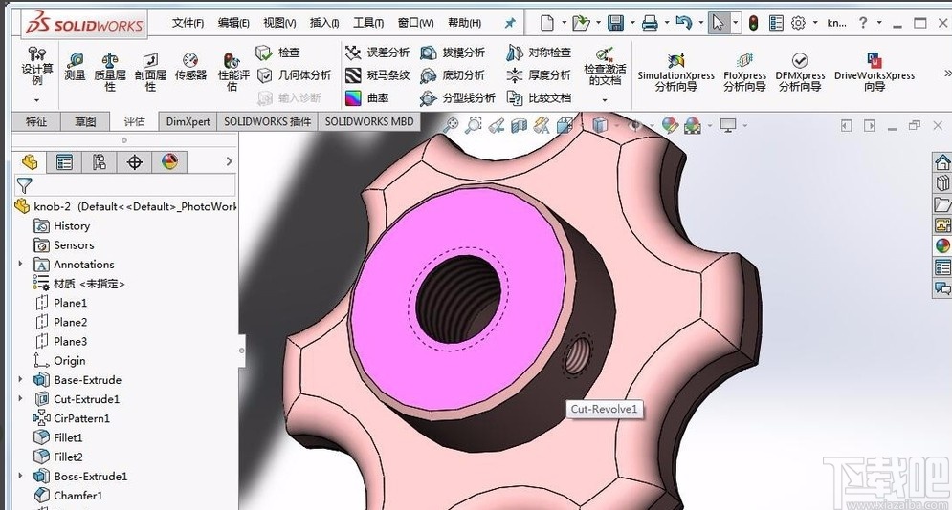Viewport: 952px width, 510px height.
Task: Open Thickness Analysis (厚度分析)
Action: click(x=539, y=75)
